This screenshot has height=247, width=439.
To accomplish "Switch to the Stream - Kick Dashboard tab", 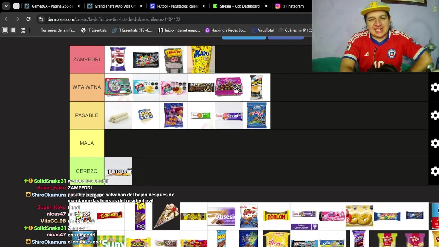I will [x=240, y=6].
